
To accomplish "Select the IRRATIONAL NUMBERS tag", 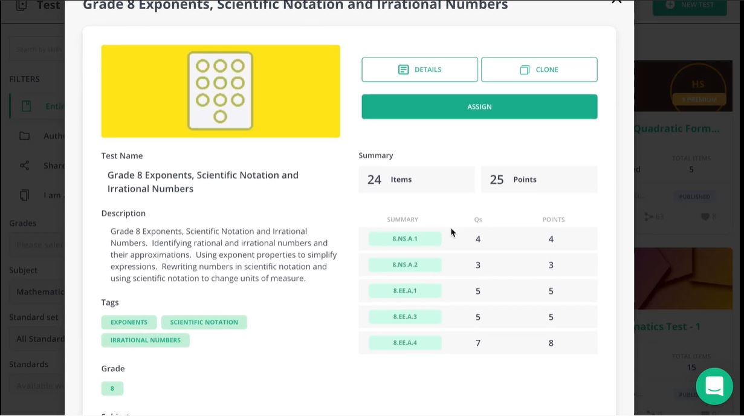I will coord(145,340).
